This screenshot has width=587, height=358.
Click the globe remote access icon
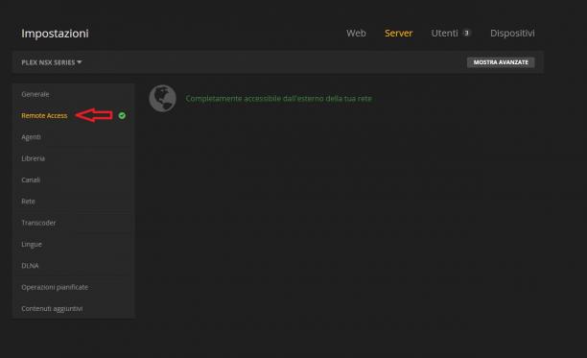[162, 99]
